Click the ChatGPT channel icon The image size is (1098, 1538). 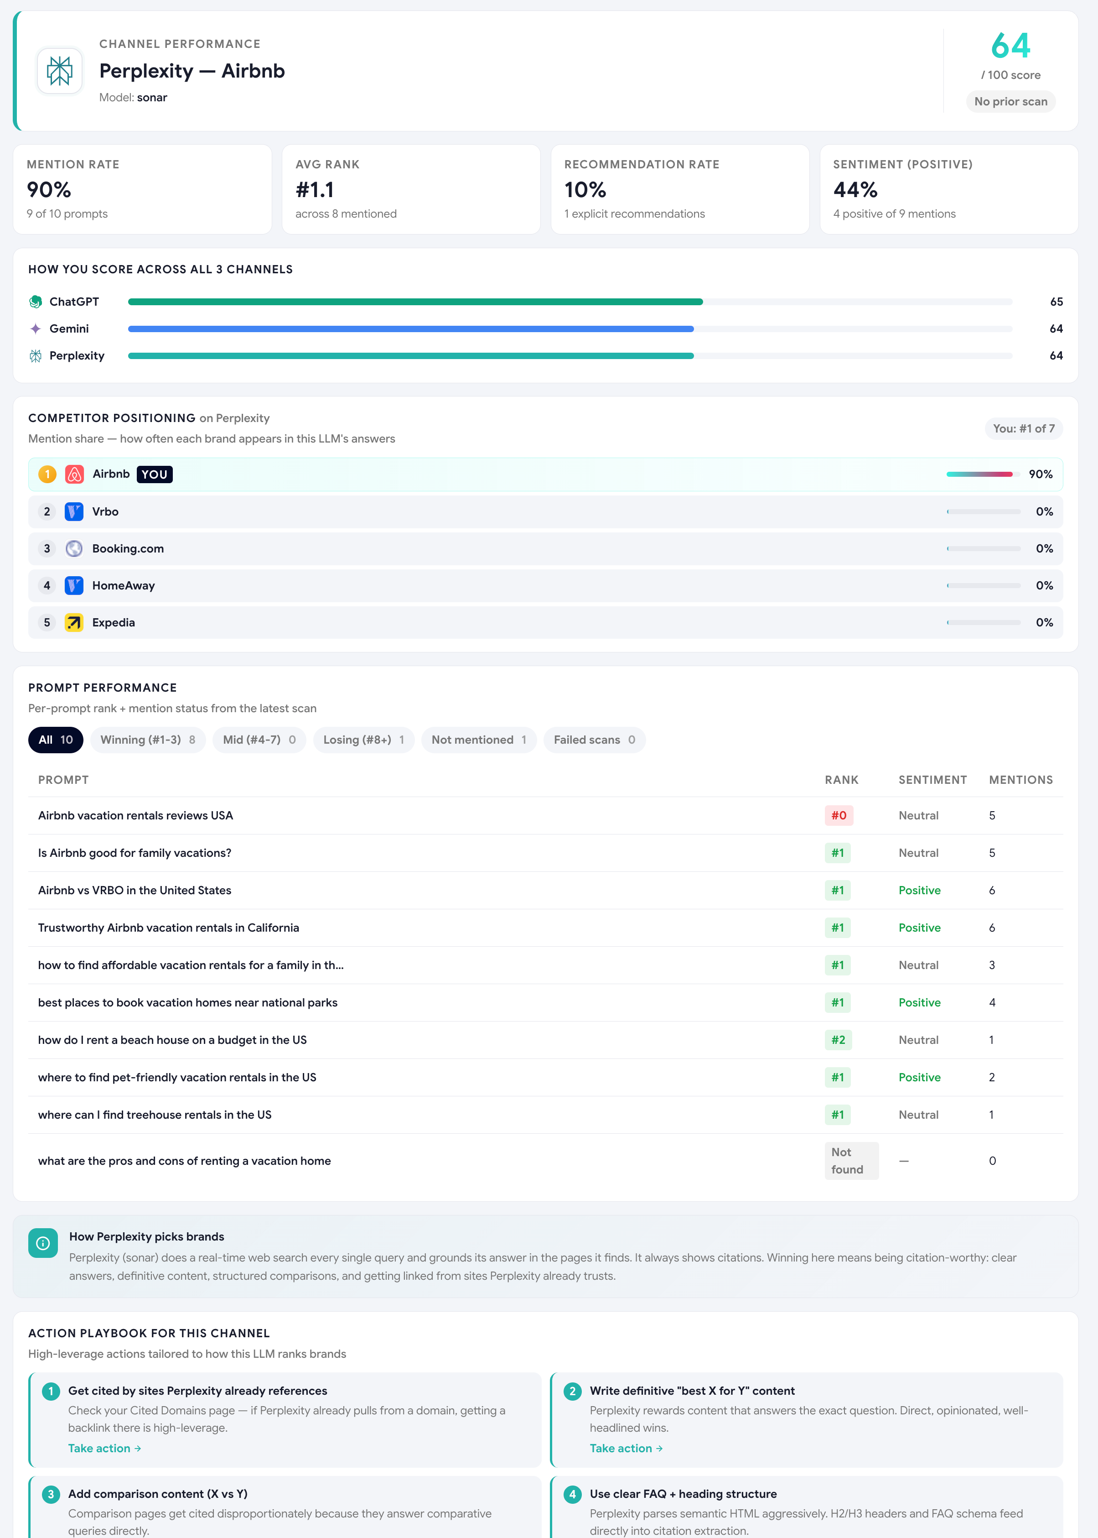pos(36,302)
